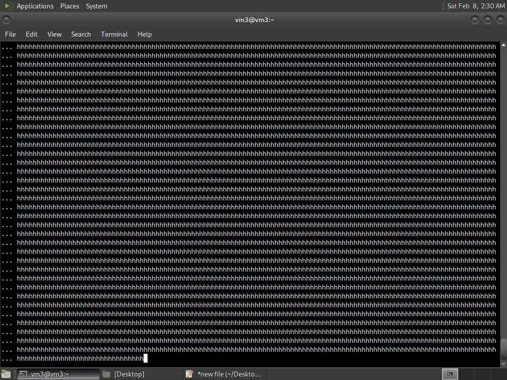Close the terminal window

pyautogui.click(x=500, y=20)
